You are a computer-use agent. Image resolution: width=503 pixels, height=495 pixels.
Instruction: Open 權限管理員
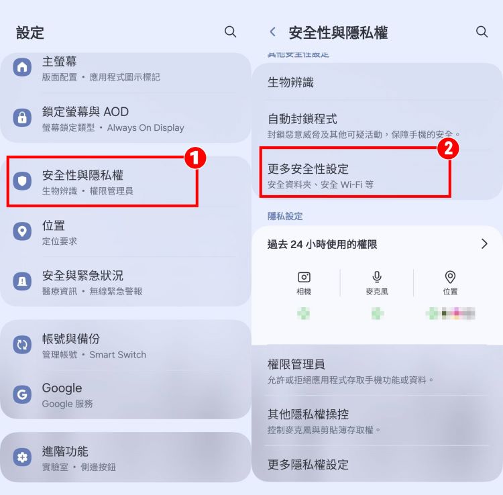[377, 371]
